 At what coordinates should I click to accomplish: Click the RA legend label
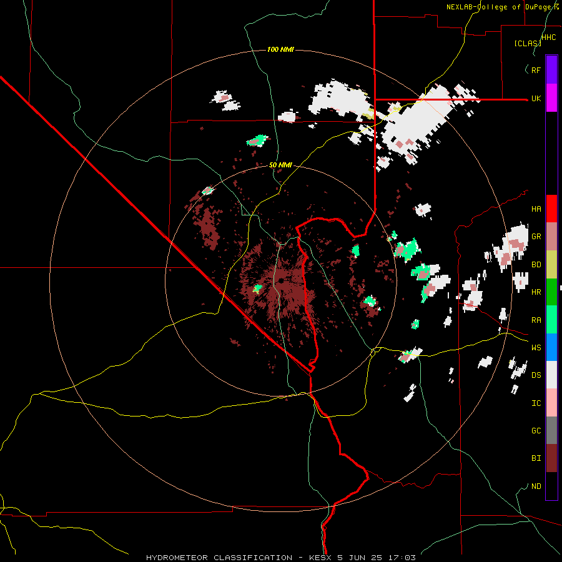536,320
